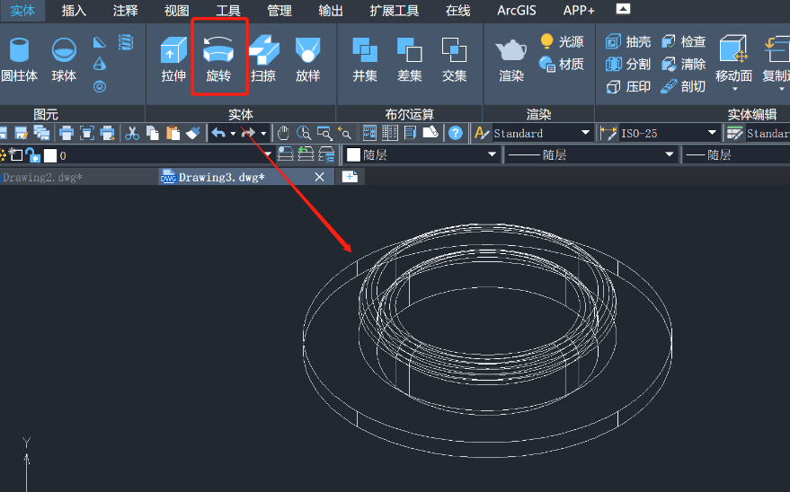Click the white layer color swatch

[49, 155]
